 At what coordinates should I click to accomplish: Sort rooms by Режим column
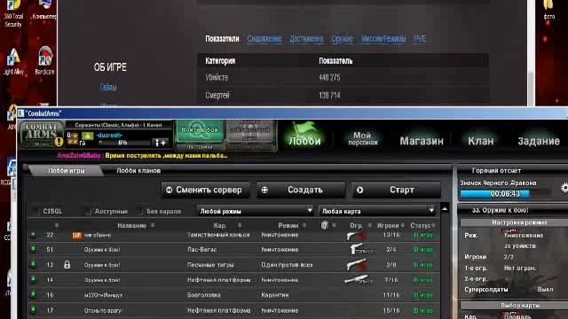coord(292,225)
